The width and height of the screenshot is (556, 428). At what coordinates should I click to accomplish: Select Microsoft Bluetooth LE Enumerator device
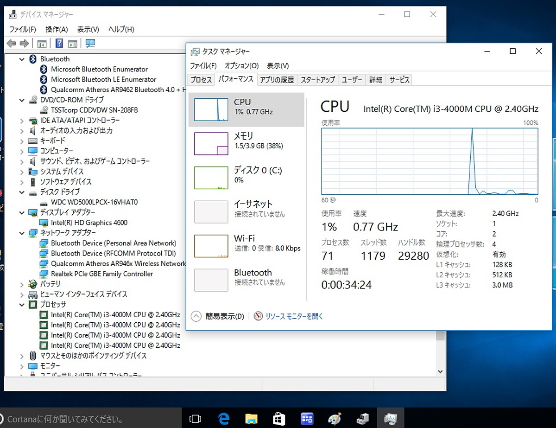click(103, 79)
